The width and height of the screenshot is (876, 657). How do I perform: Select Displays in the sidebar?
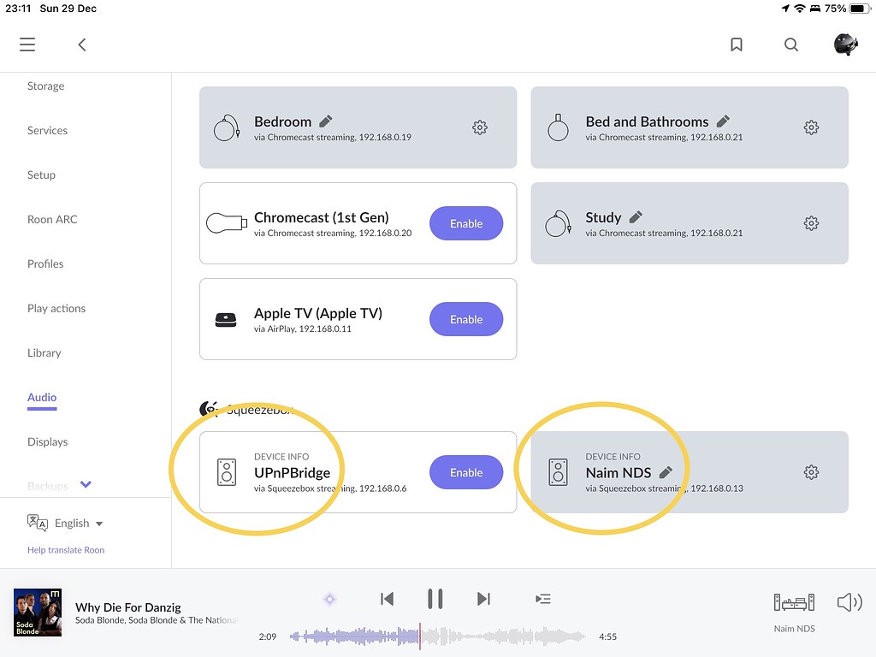pyautogui.click(x=47, y=441)
